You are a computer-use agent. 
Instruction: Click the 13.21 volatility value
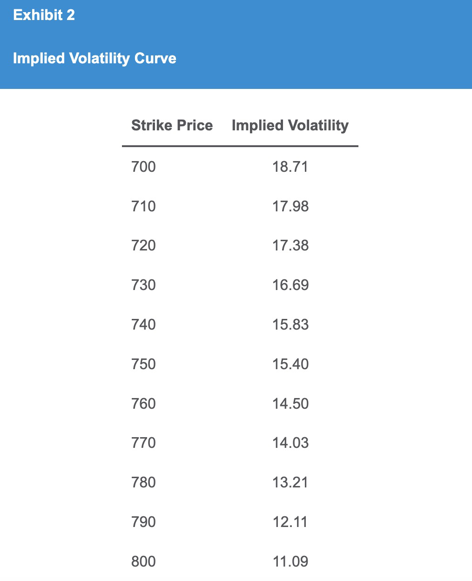point(290,482)
